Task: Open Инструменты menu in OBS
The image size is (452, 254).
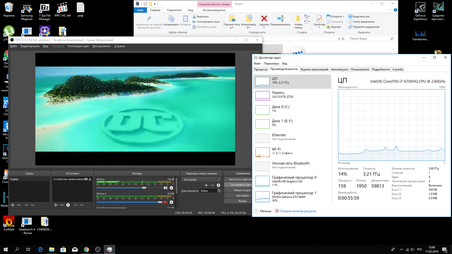Action: coord(102,46)
